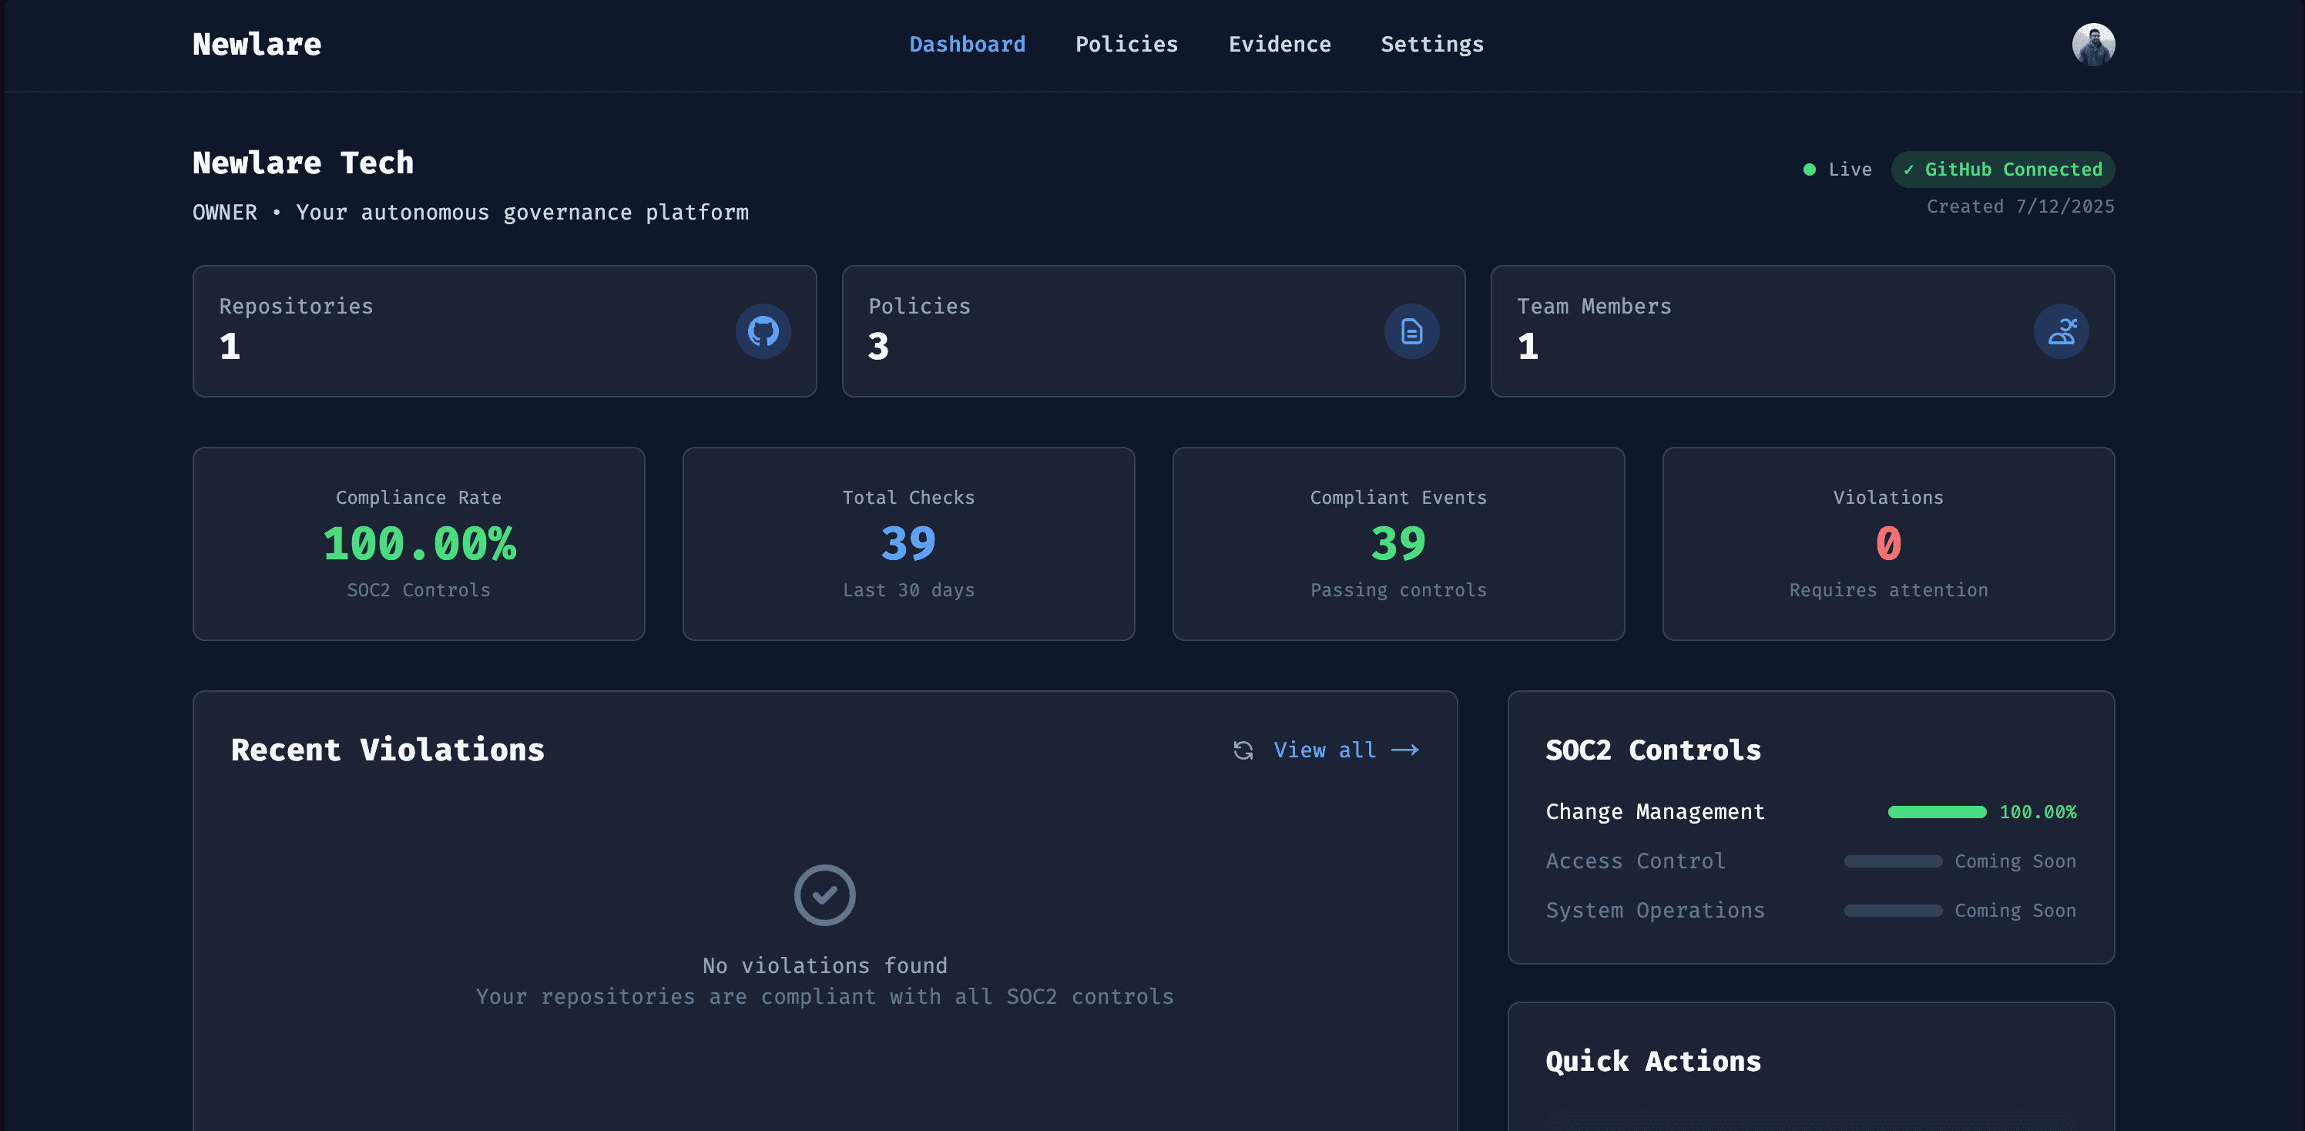Switch to the Policies nav tab

click(1126, 45)
